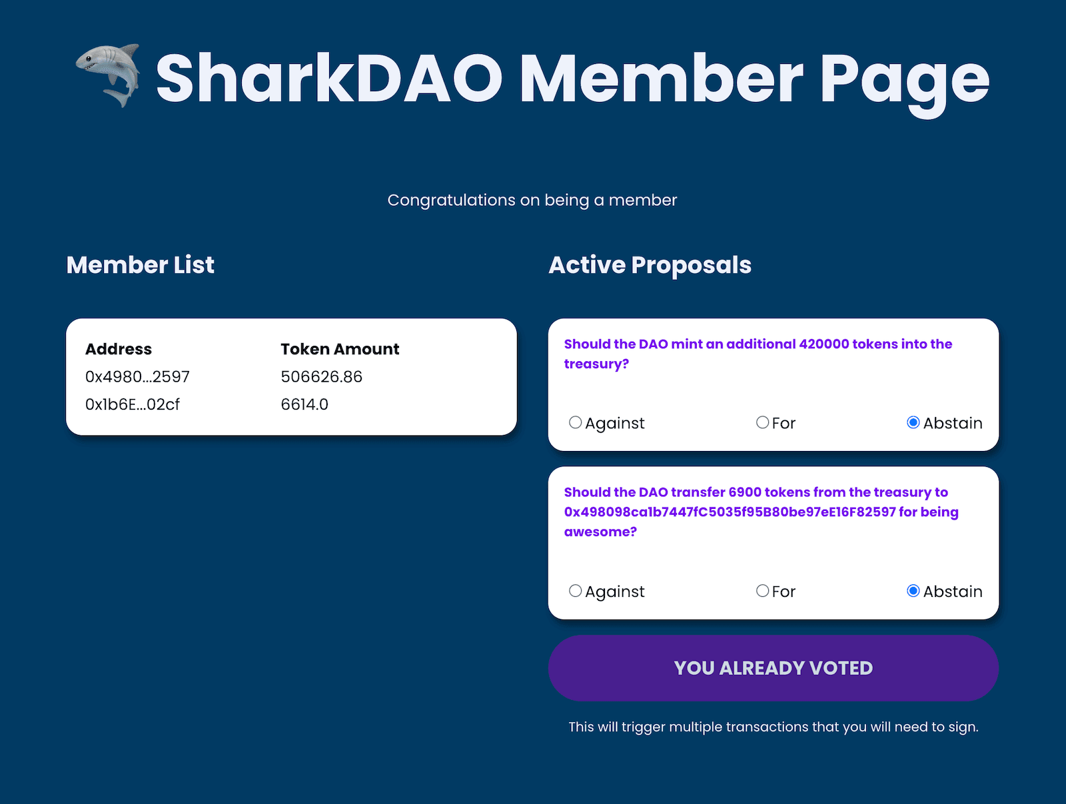Select Against on transfer 6900 tokens proposal
This screenshot has height=804, width=1066.
pyautogui.click(x=576, y=591)
